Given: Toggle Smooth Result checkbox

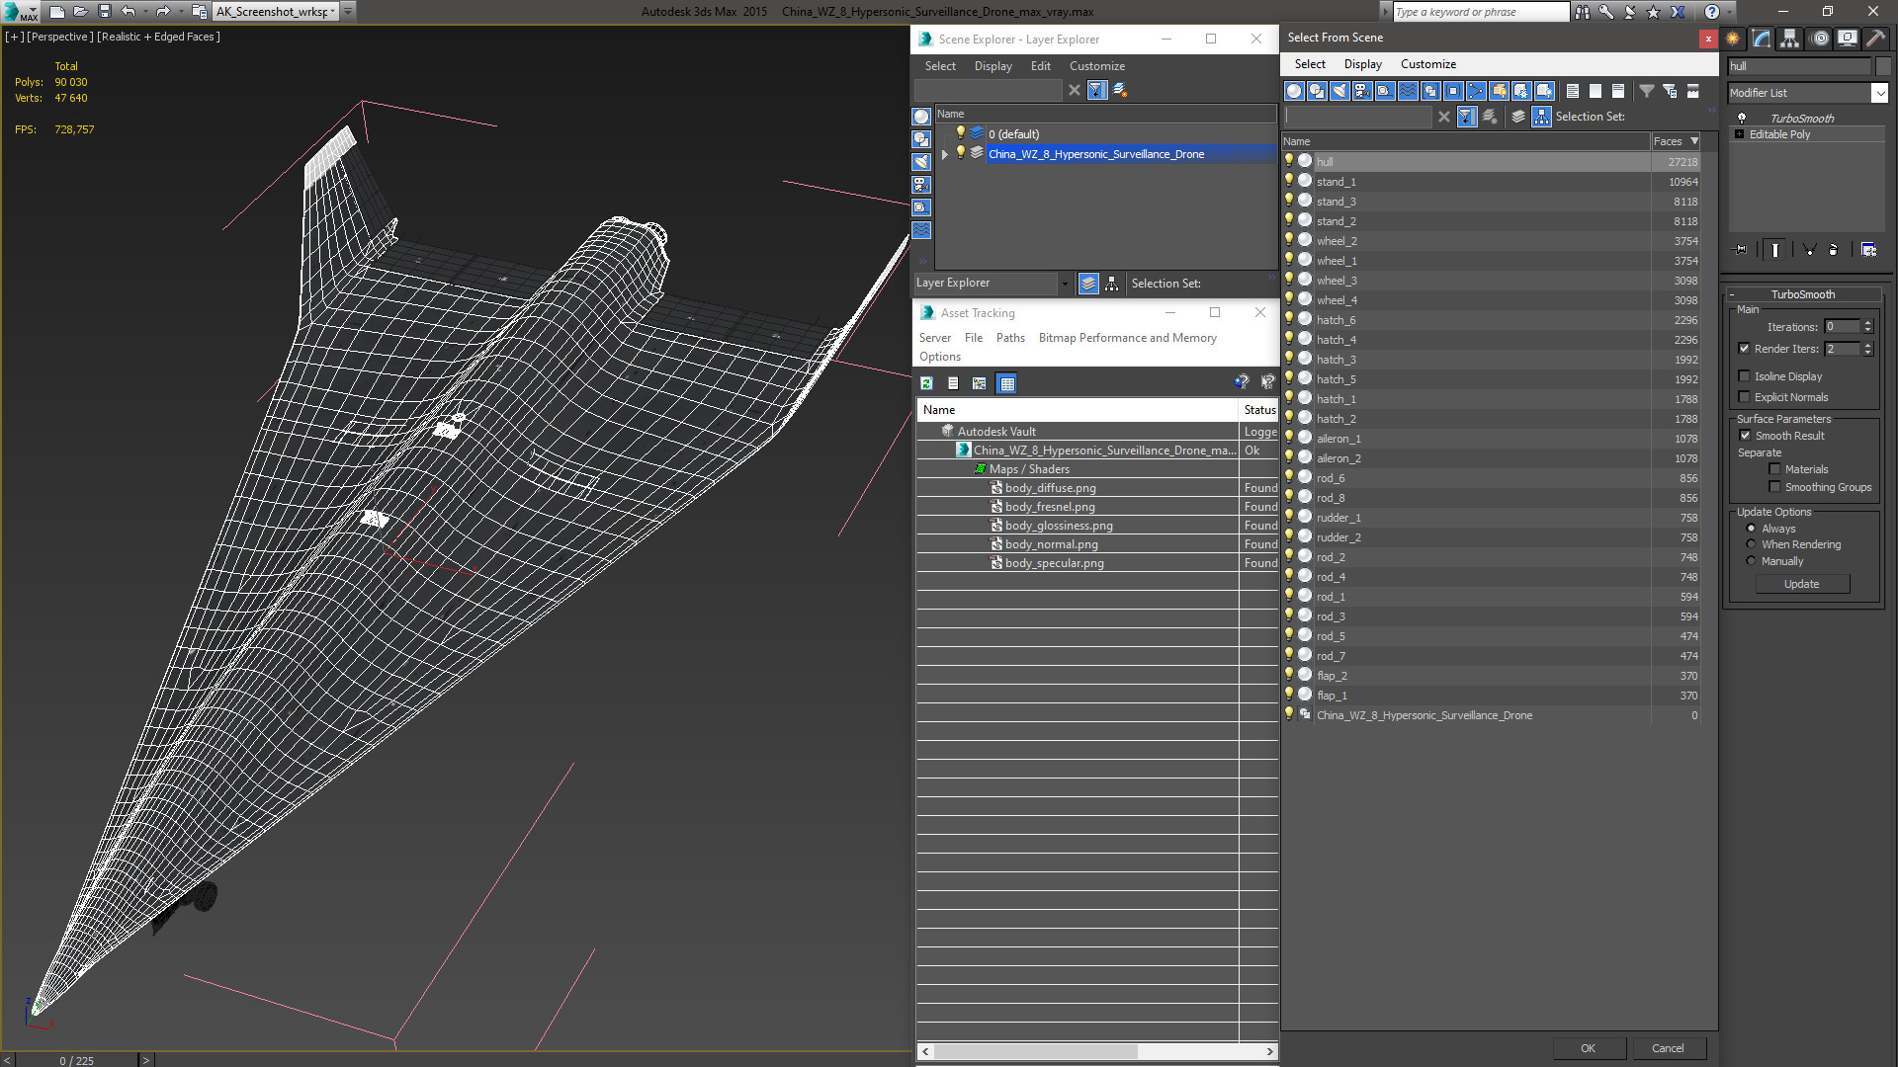Looking at the screenshot, I should click(1745, 436).
